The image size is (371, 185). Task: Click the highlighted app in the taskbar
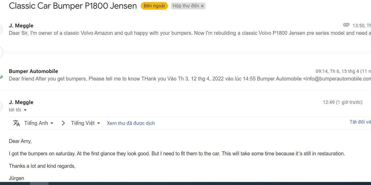pos(39,183)
